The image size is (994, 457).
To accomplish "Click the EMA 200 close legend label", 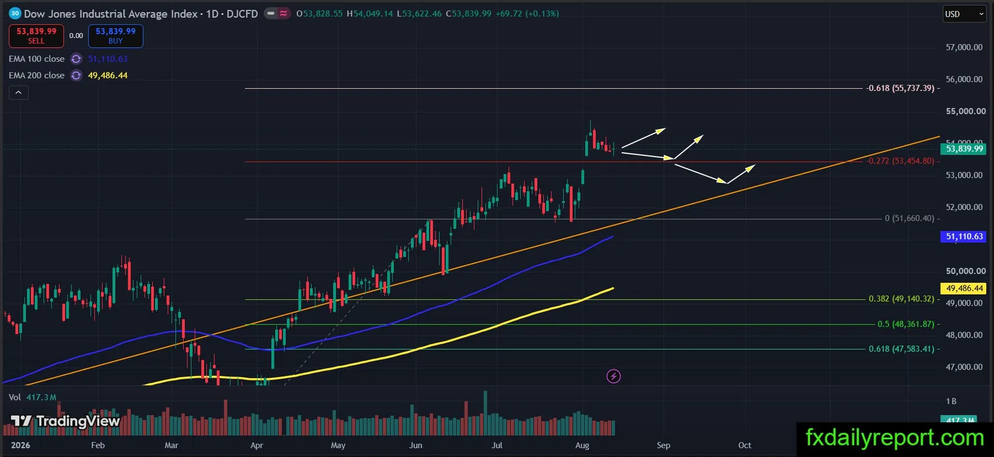I will [x=36, y=76].
